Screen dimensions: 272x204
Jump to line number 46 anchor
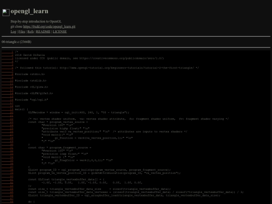tap(8, 195)
